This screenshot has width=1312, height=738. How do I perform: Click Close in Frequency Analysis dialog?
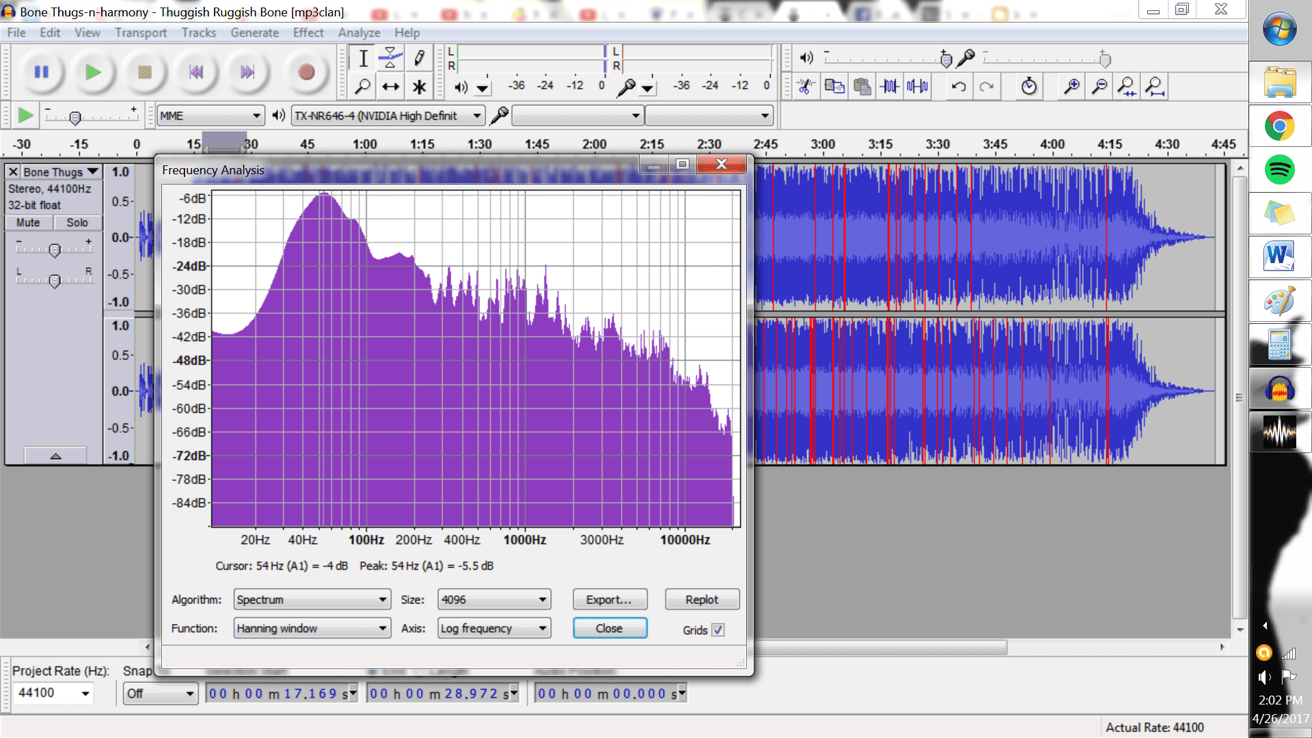pyautogui.click(x=610, y=629)
